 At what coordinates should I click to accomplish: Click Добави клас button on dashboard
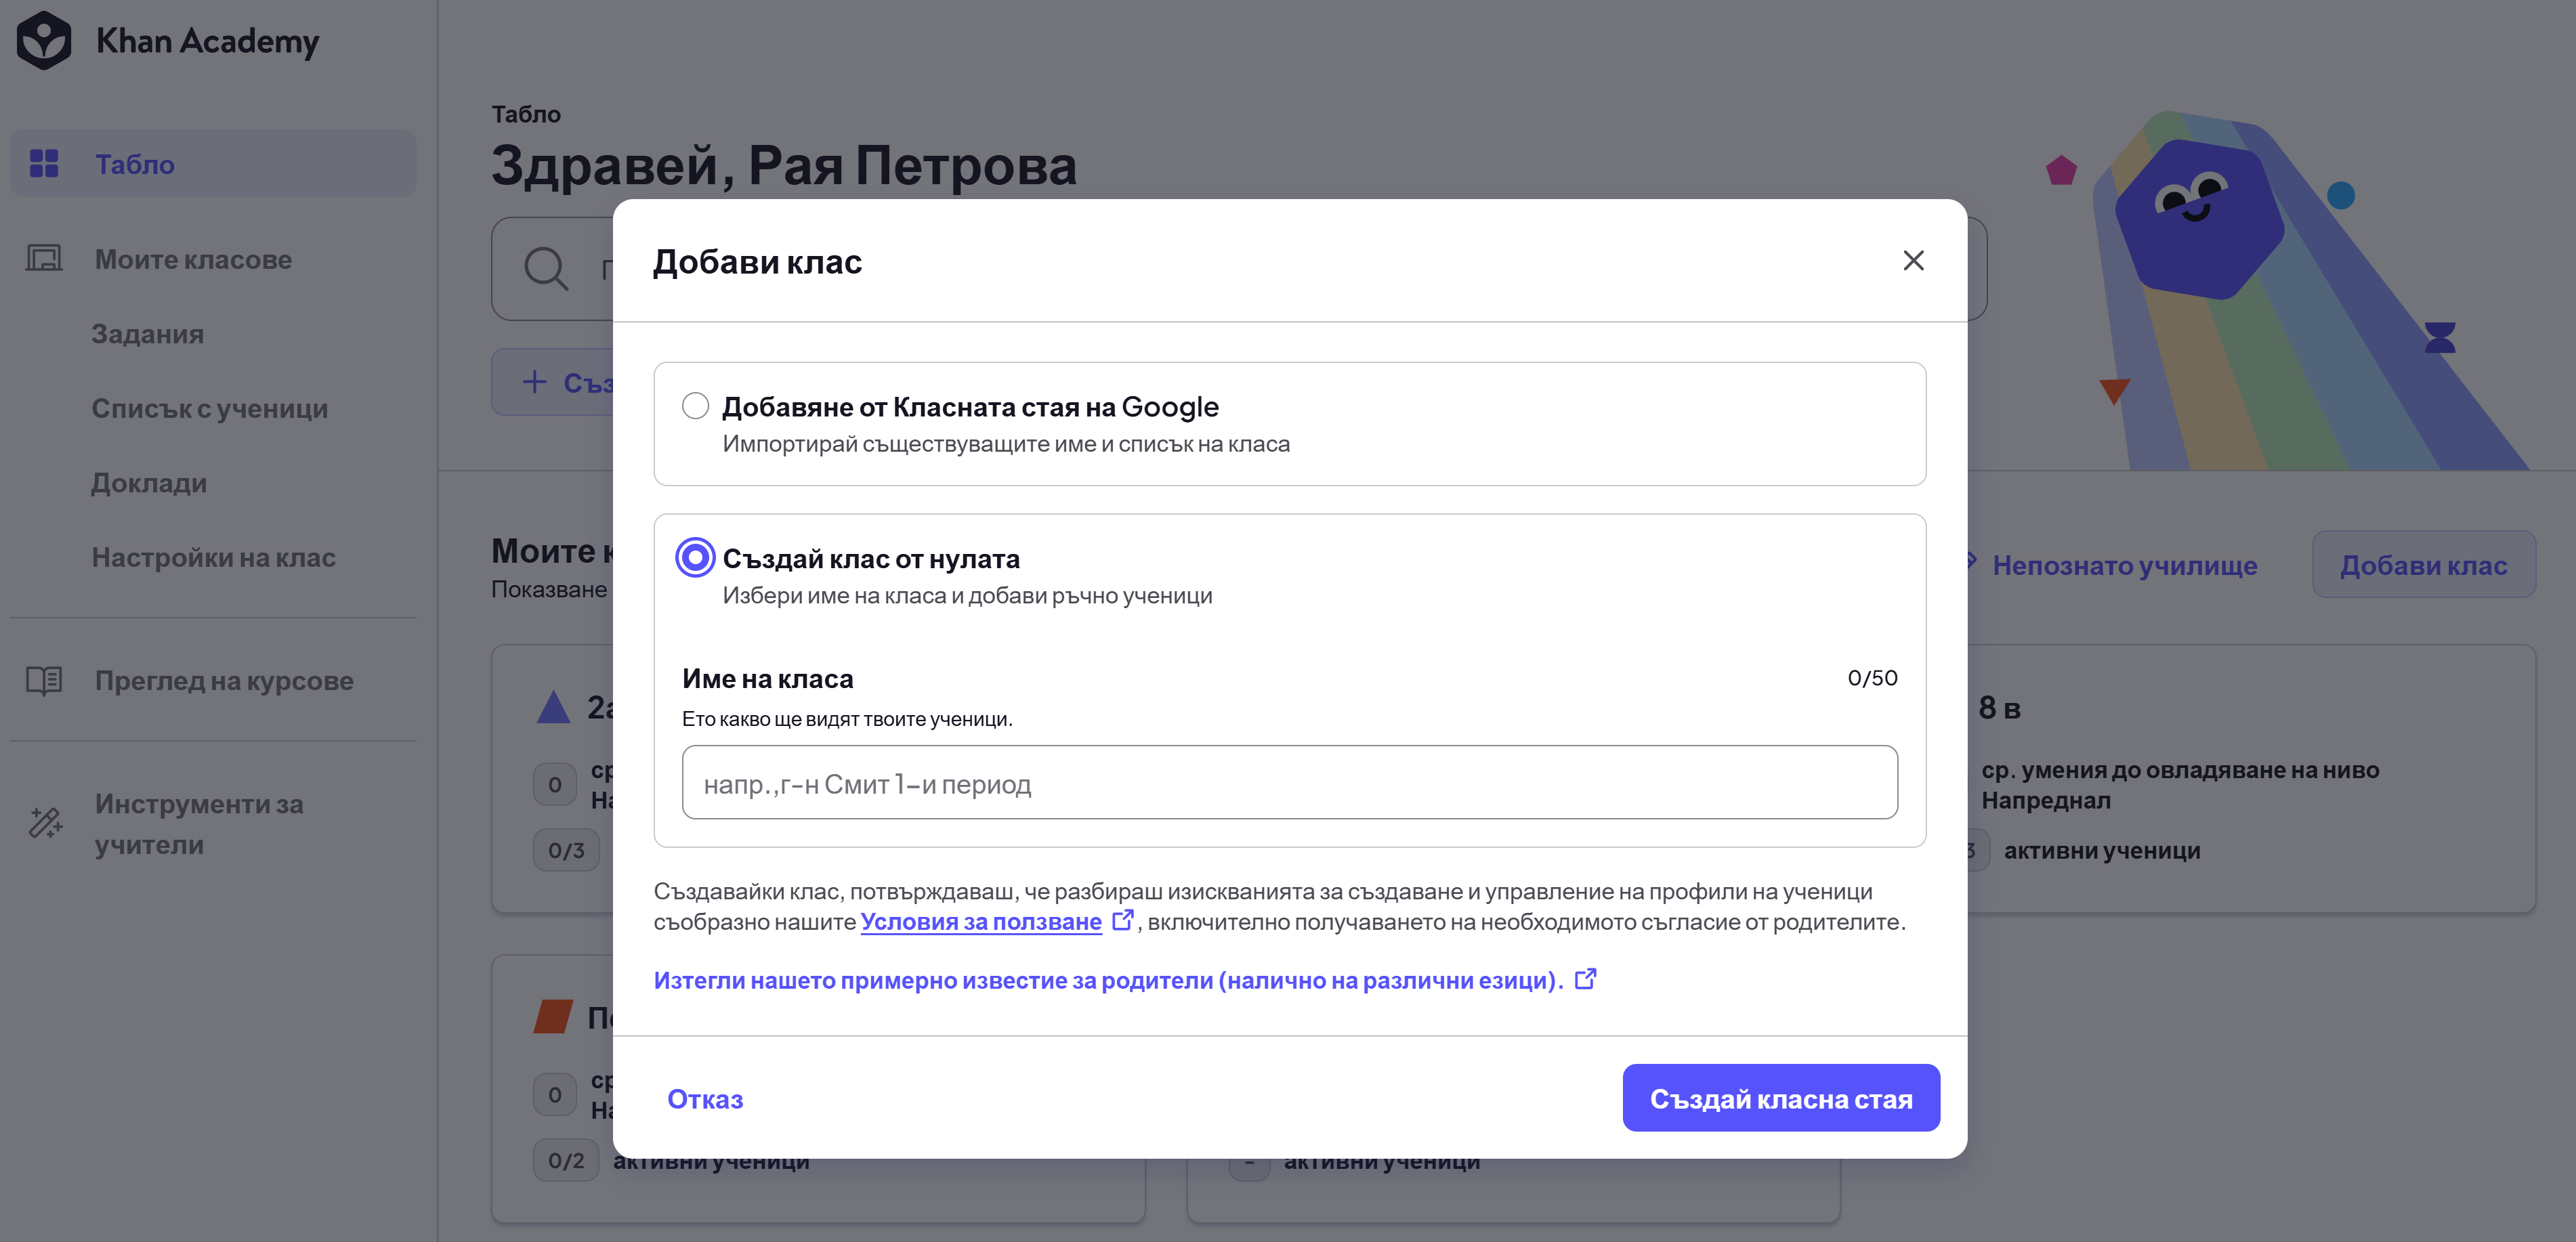click(x=2423, y=565)
